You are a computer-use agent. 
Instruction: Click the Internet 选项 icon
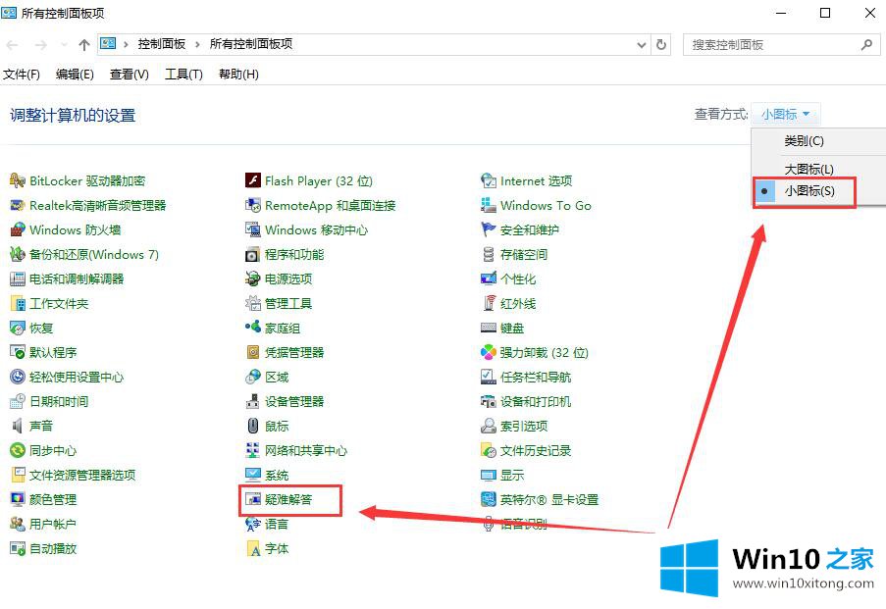coord(489,180)
